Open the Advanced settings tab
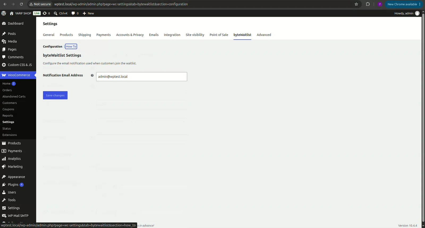 click(264, 35)
